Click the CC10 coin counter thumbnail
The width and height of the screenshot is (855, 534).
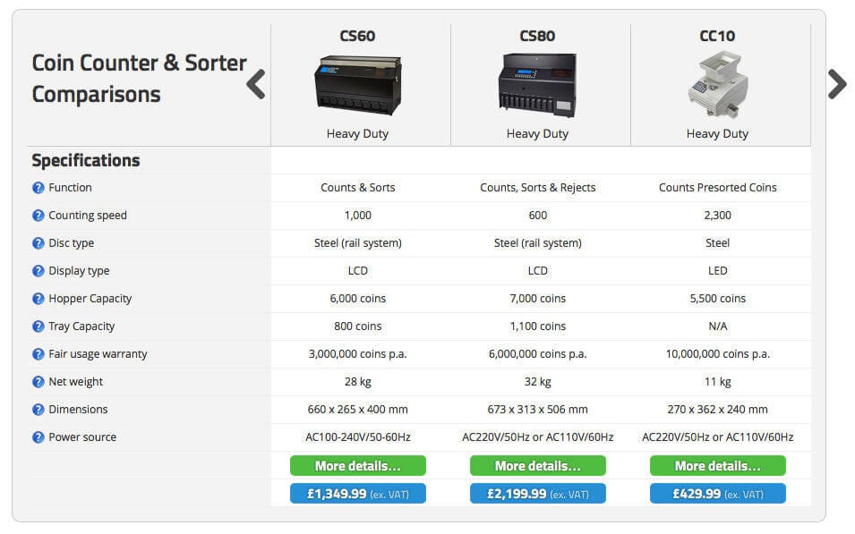click(718, 84)
